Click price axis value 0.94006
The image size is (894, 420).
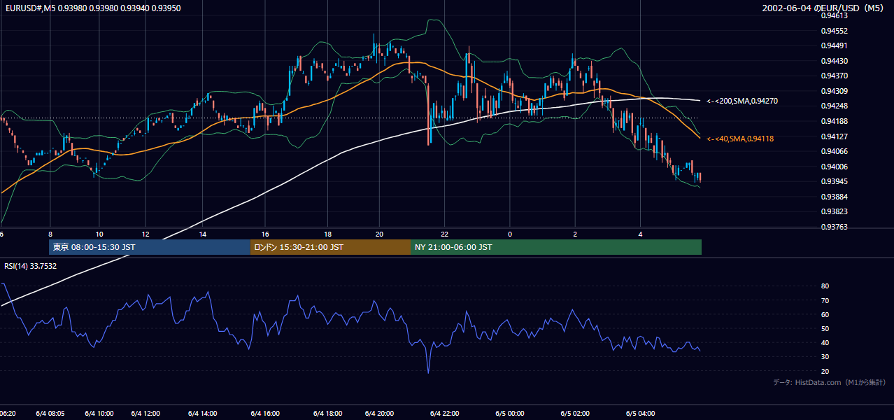pos(834,167)
